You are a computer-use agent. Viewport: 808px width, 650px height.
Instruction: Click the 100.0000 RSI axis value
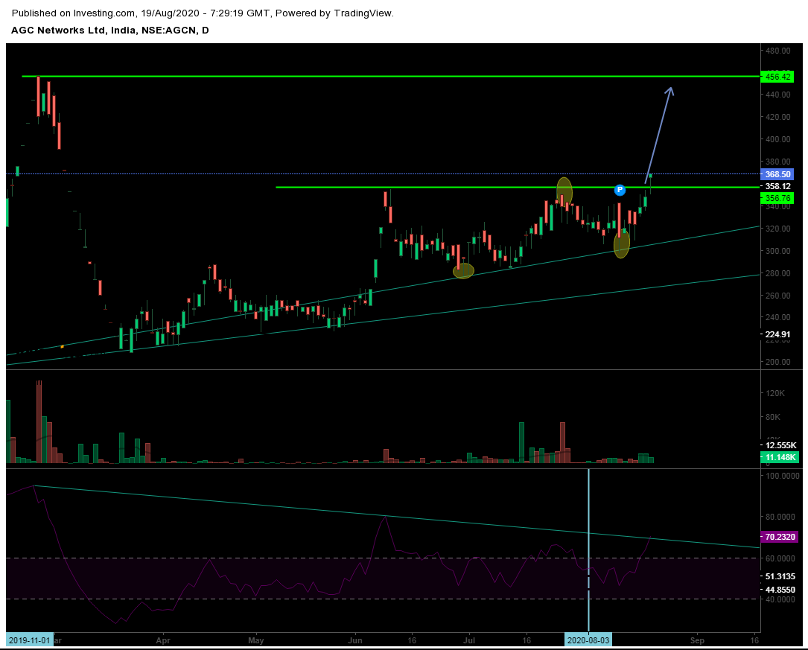pyautogui.click(x=780, y=476)
